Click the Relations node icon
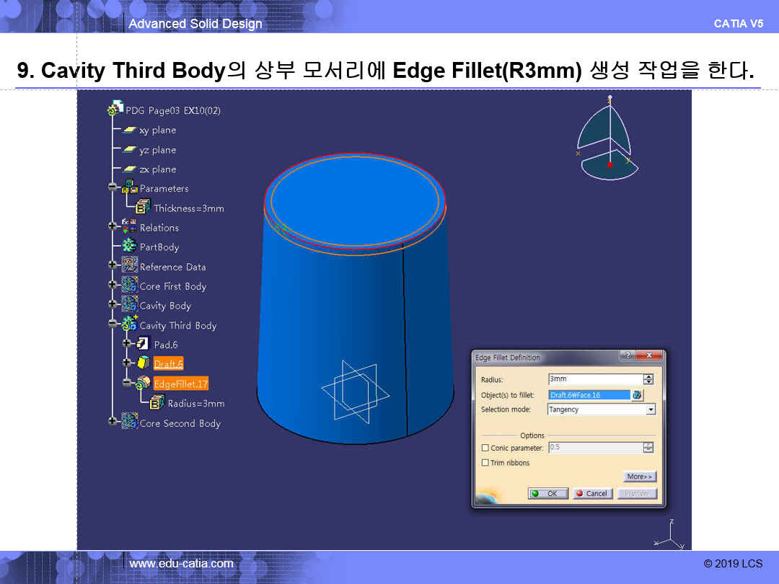This screenshot has height=584, width=779. pyautogui.click(x=129, y=227)
